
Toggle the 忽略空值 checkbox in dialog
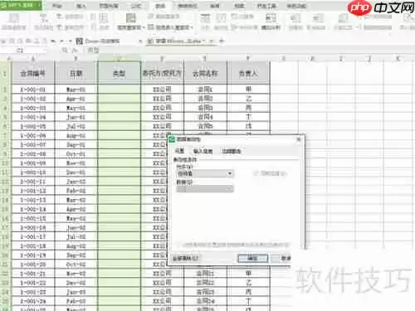click(256, 173)
